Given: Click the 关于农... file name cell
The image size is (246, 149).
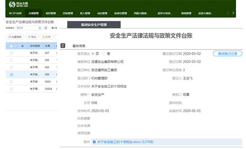Looking at the screenshot, I should 35,53.
